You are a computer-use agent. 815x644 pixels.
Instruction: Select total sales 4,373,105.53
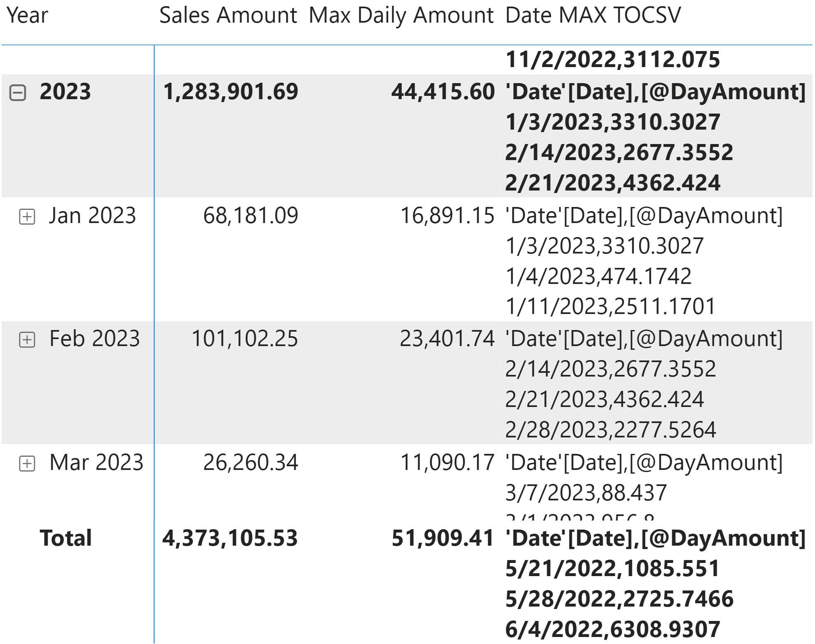coord(230,538)
